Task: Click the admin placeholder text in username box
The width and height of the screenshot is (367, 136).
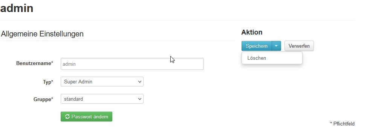Action: pyautogui.click(x=69, y=64)
